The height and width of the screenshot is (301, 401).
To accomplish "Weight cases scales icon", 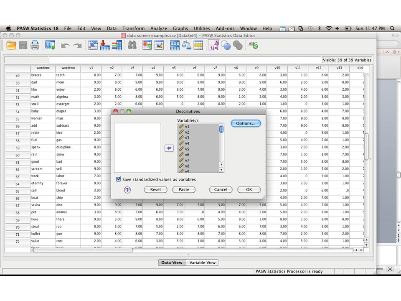I will [x=186, y=45].
